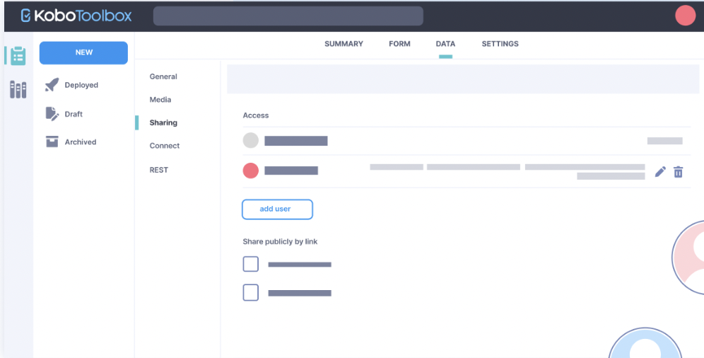Click the red user avatar in Access list
The height and width of the screenshot is (358, 704).
click(x=250, y=171)
